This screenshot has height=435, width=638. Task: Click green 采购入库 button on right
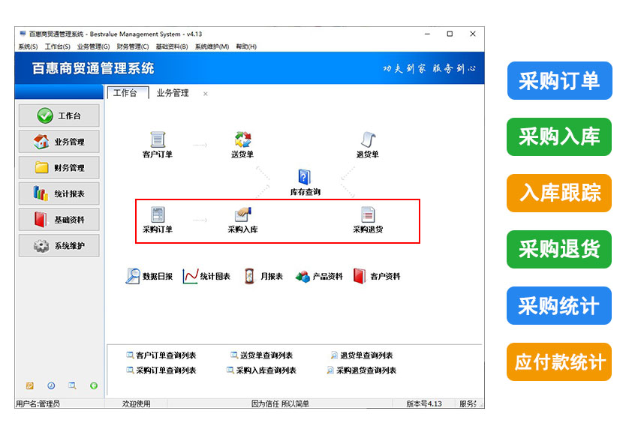coord(559,136)
